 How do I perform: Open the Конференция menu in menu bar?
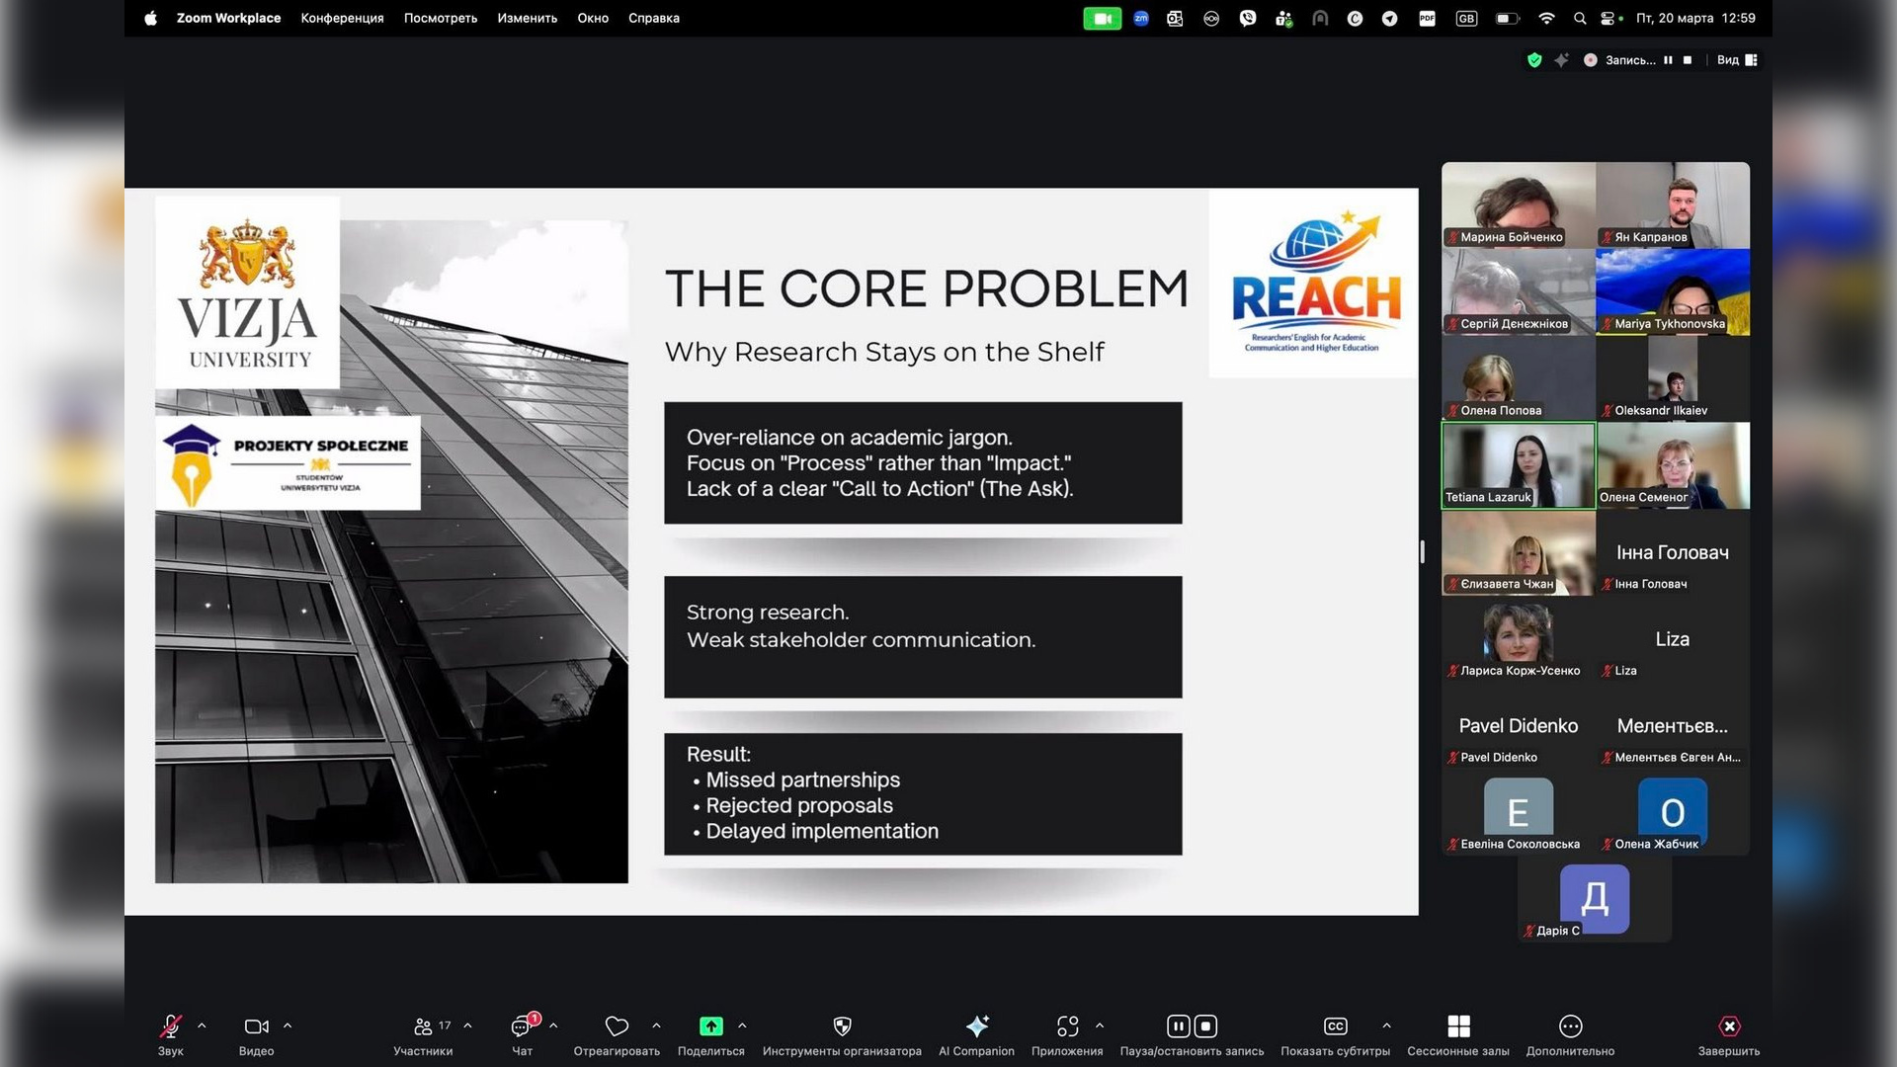[x=342, y=18]
